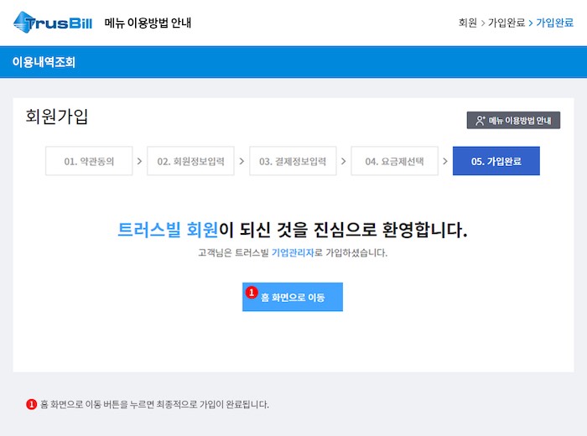Click the chevron after step 04. 요금제선택
This screenshot has width=587, height=436.
click(445, 161)
